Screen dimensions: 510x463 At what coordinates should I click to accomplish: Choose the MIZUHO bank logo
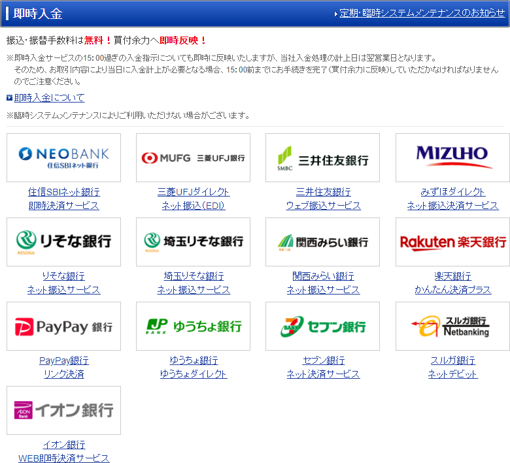click(x=452, y=157)
